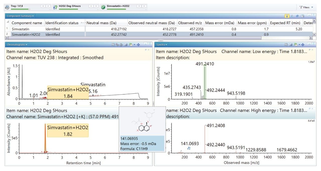Click the Tray 1:F,8 vial rack icon
The image size is (321, 171).
point(8,7)
